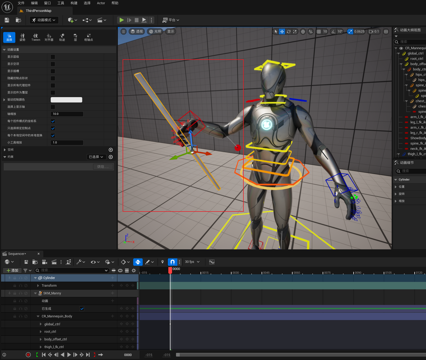
Task: Select the Tween tool in animation toolbar
Action: point(36,37)
